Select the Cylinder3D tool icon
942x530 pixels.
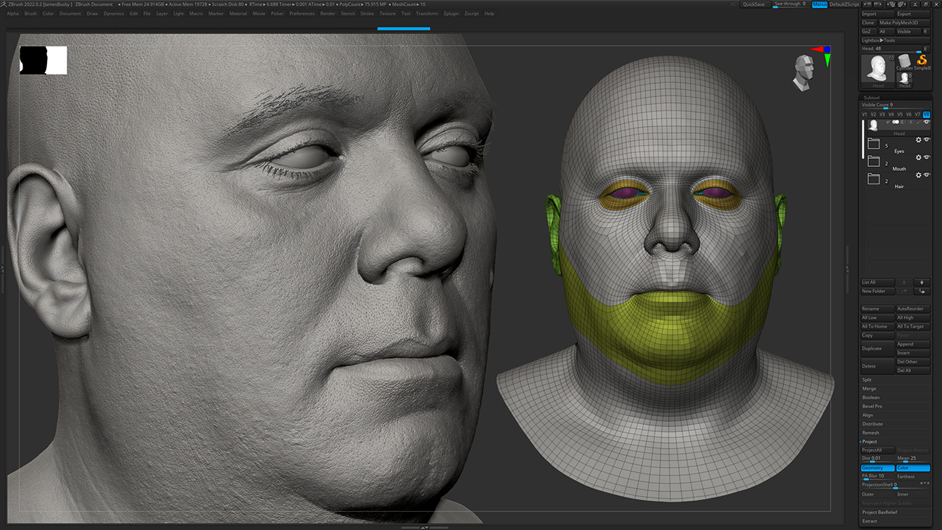coord(905,60)
